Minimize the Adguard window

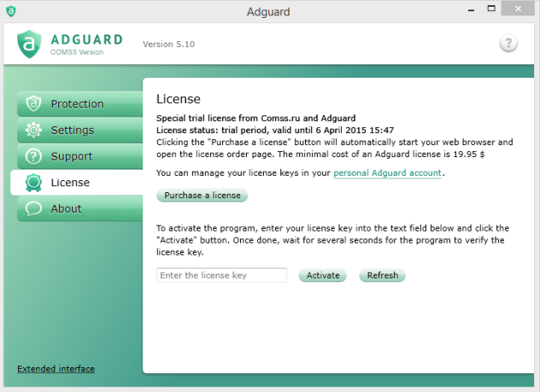pyautogui.click(x=471, y=9)
